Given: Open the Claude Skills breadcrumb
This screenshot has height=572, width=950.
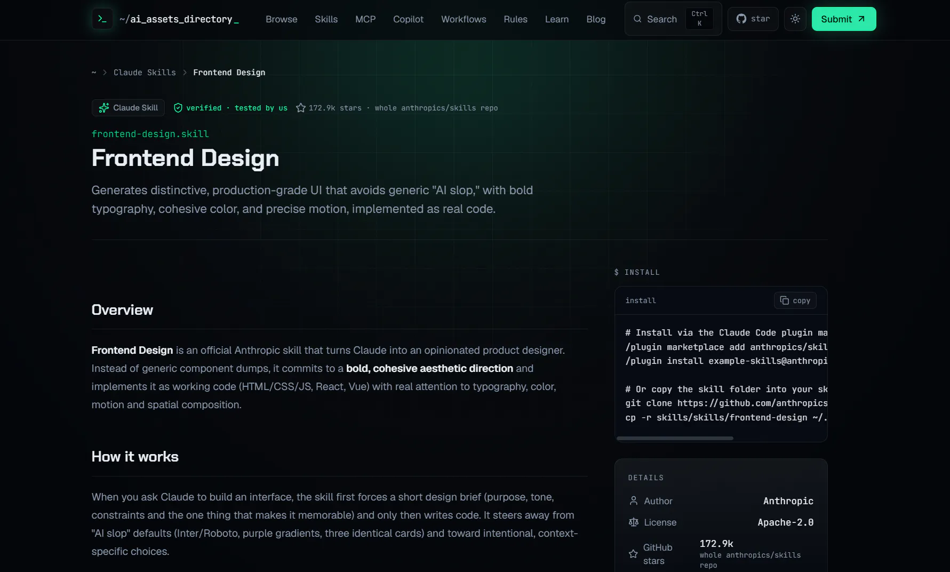Looking at the screenshot, I should point(145,73).
